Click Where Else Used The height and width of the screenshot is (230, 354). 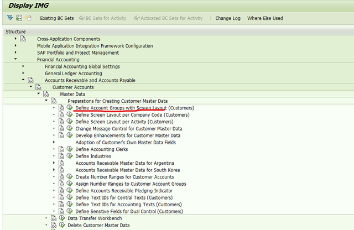tap(265, 18)
